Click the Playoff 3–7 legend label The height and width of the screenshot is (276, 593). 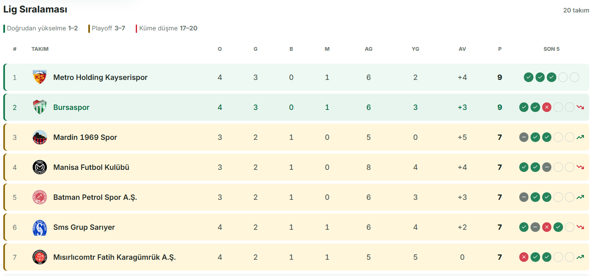tap(107, 28)
